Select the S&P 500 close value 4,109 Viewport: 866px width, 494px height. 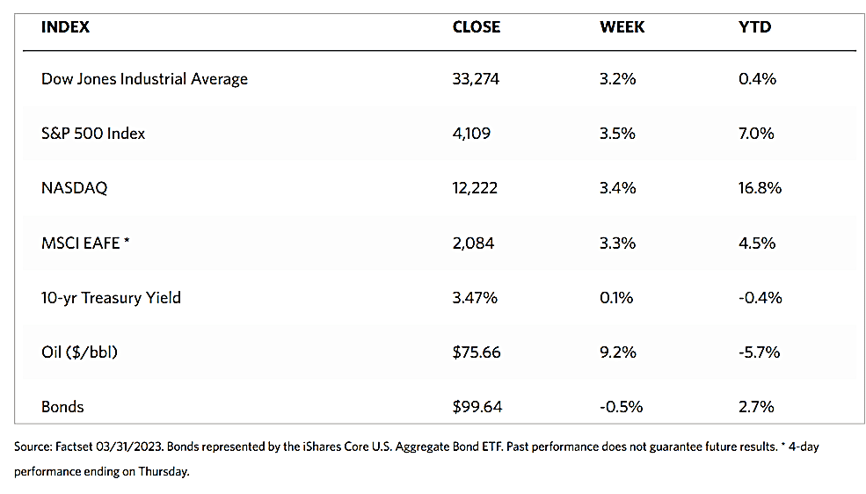pos(471,134)
